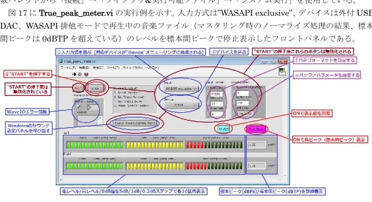Maximize the True_peak_meter.vi window
372x202 pixels.
[x=274, y=61]
